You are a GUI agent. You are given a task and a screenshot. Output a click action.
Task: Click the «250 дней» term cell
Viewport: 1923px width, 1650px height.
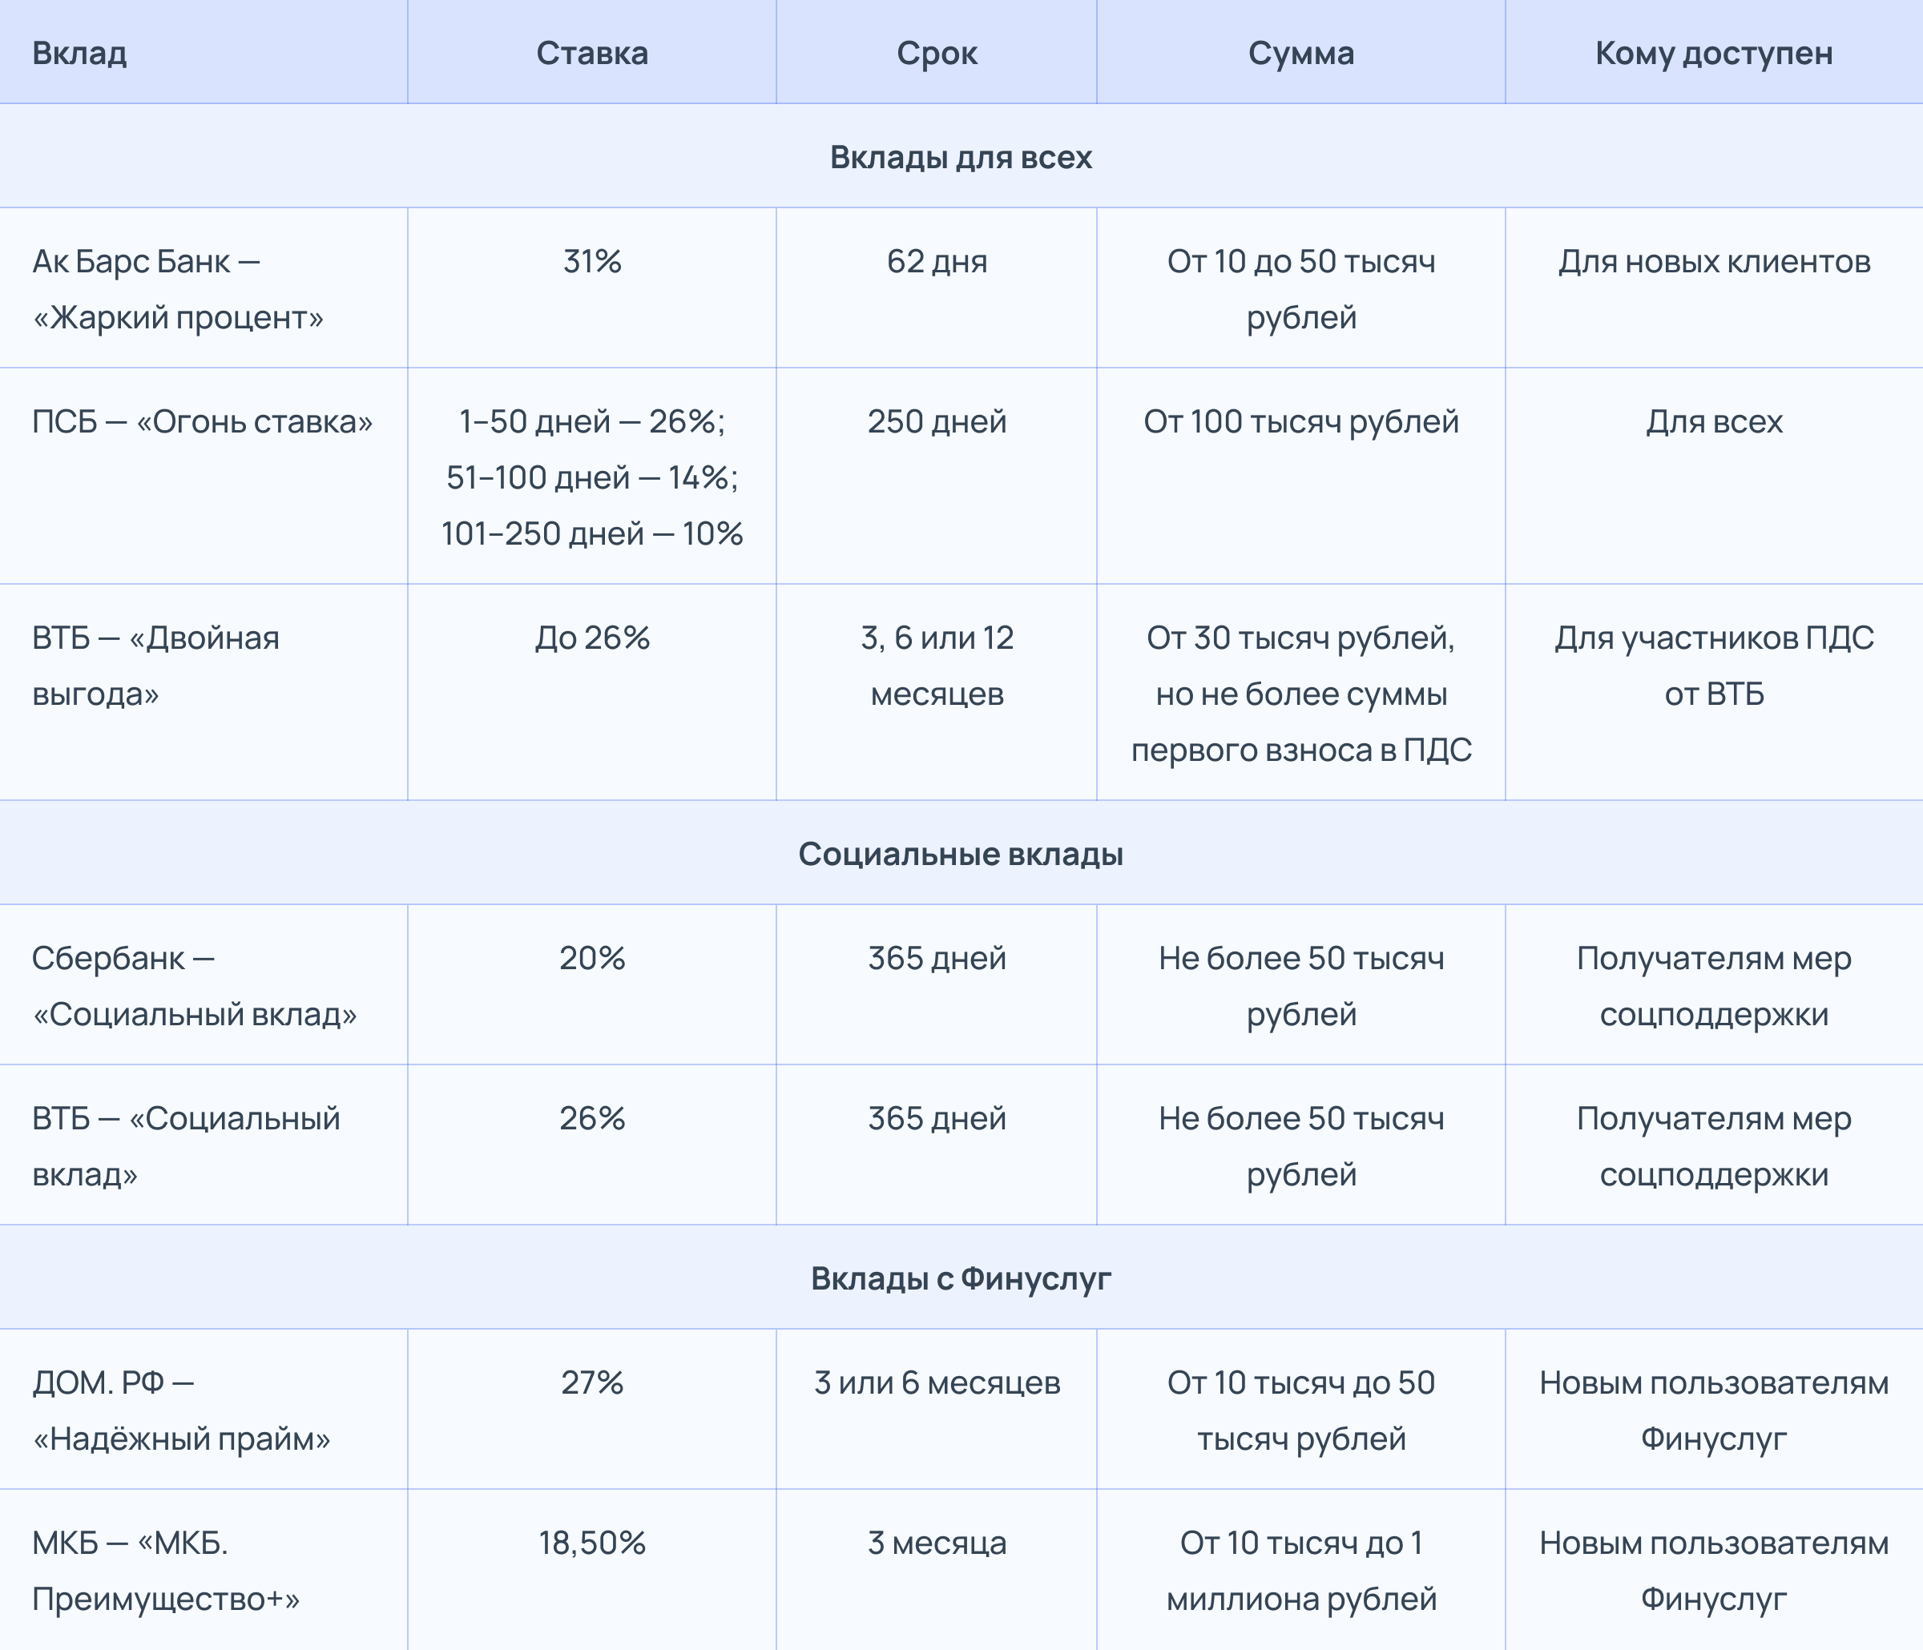pyautogui.click(x=937, y=422)
